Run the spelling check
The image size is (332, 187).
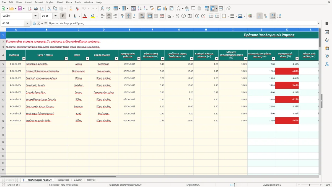[x=108, y=9]
